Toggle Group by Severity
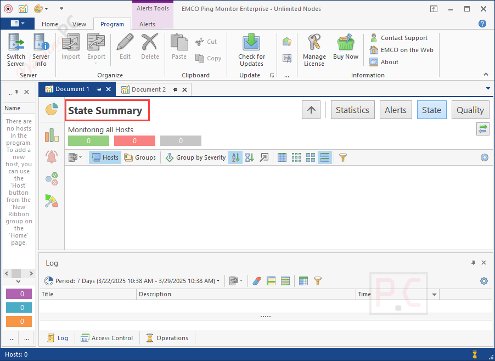The width and height of the screenshot is (495, 361). point(196,157)
